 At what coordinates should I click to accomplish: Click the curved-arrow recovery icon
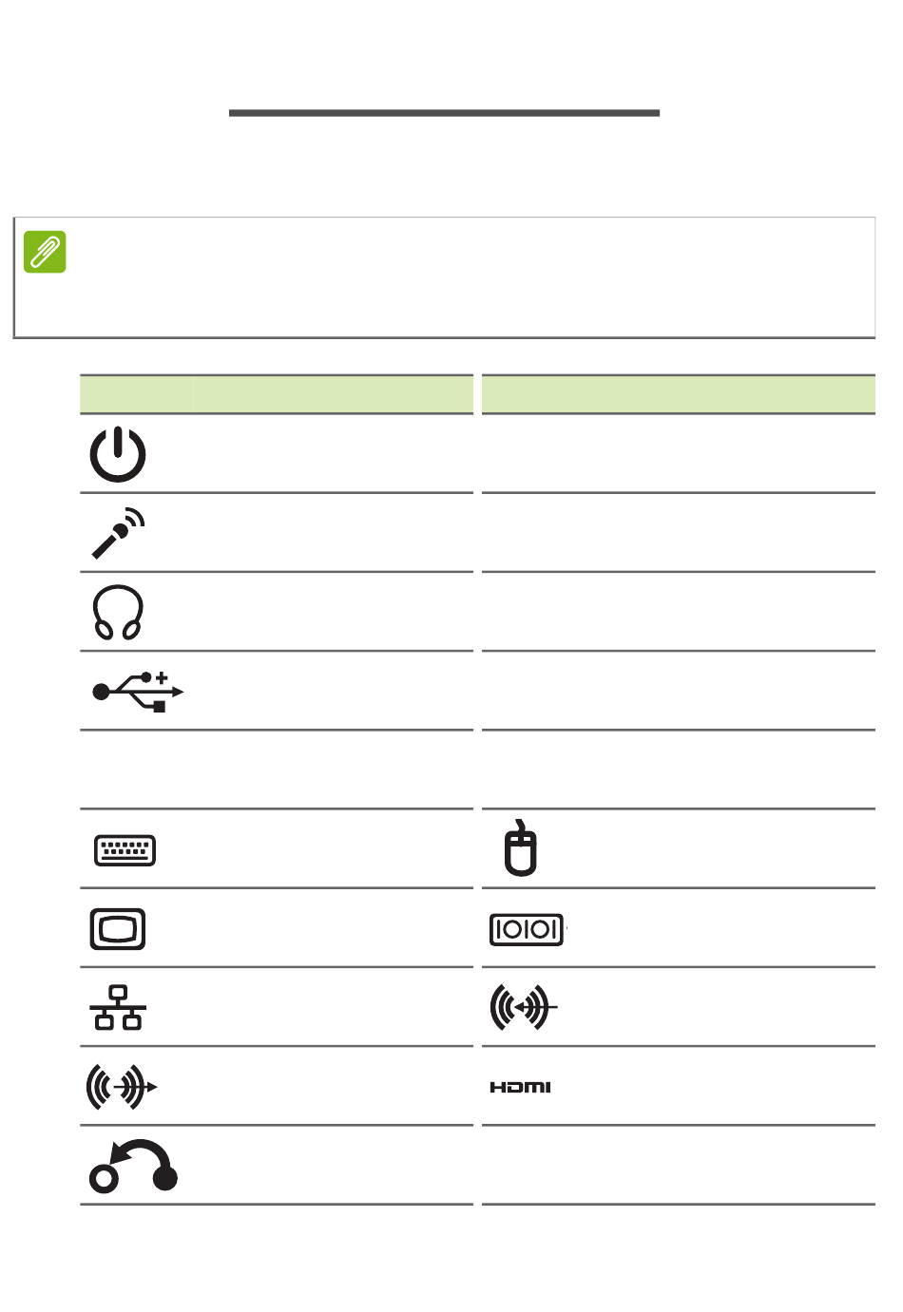point(133,1165)
